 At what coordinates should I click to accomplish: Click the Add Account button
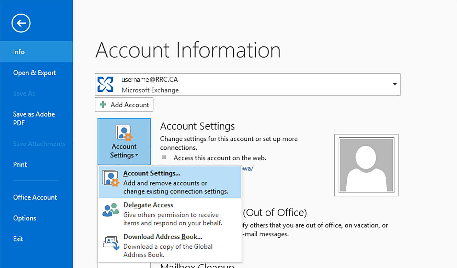pos(124,105)
